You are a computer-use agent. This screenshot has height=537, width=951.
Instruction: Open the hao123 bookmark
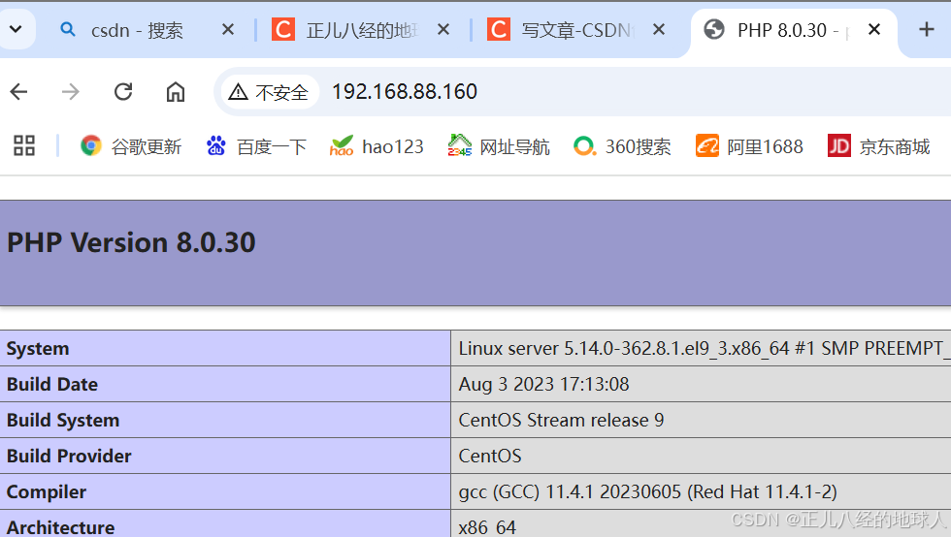(377, 146)
